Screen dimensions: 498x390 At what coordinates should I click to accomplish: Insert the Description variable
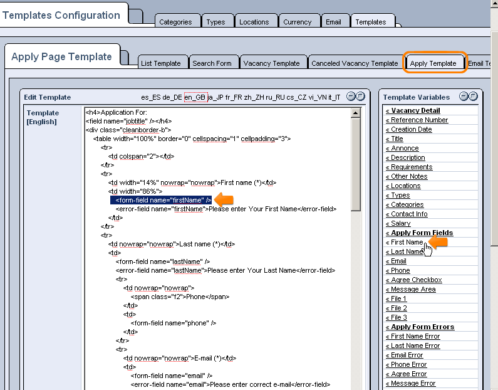(x=405, y=157)
